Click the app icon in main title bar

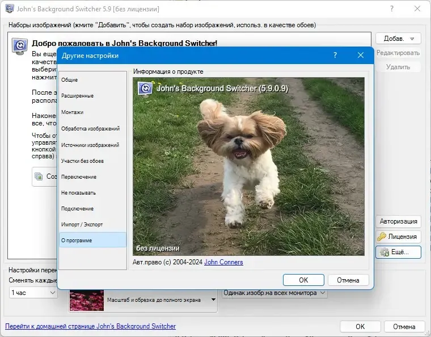[x=9, y=9]
